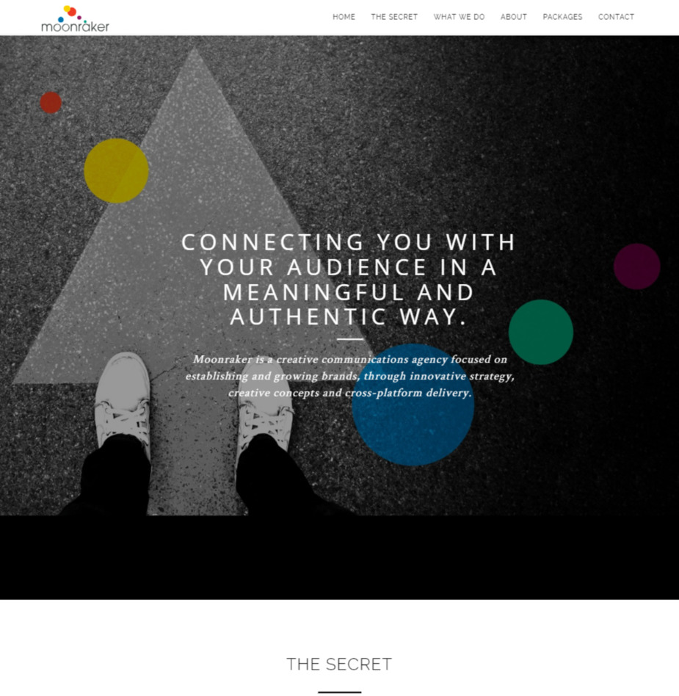Click the dark purple circle
Viewport: 679px width, 696px height.
tap(637, 267)
